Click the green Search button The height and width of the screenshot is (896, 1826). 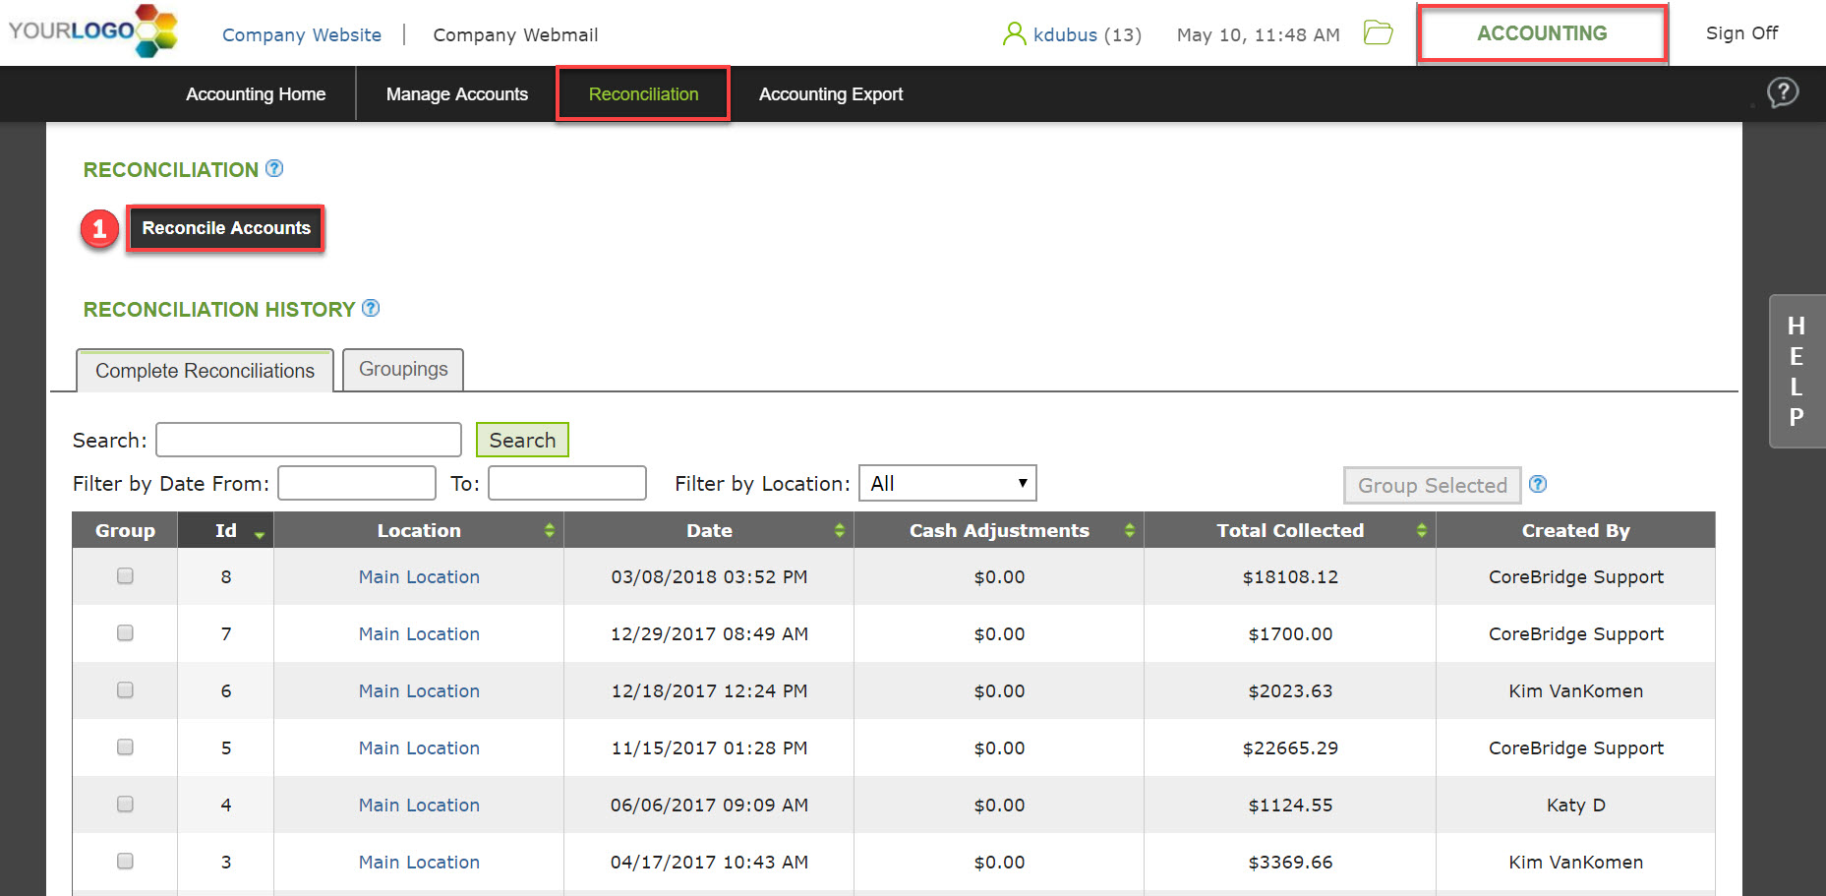point(522,440)
